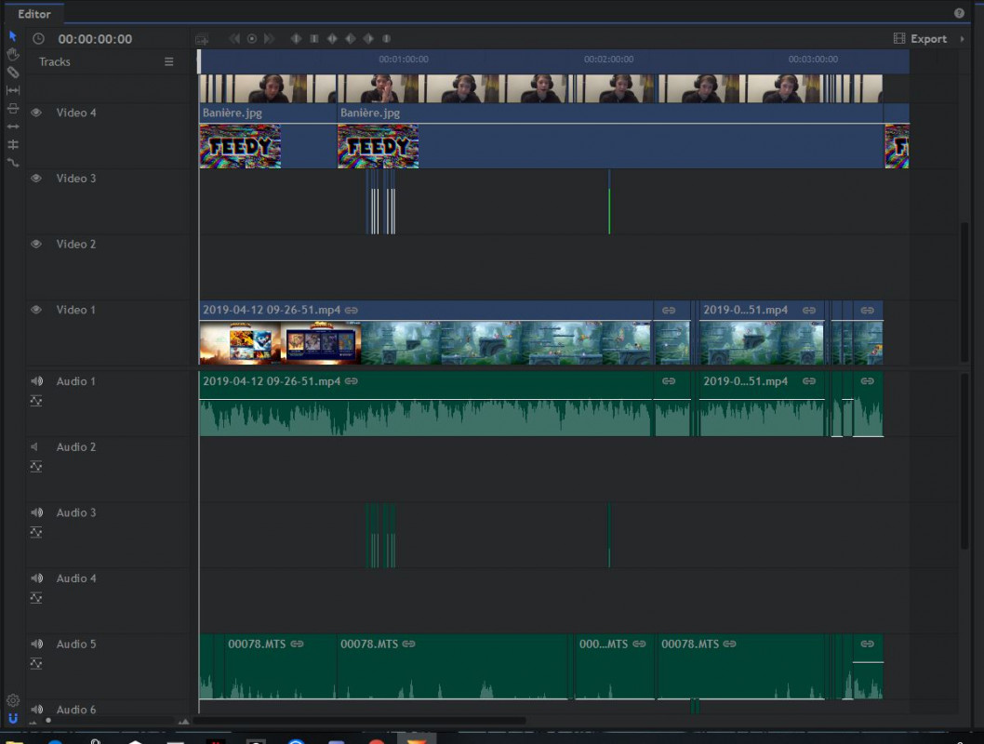Mute the Audio 1 track

tap(37, 381)
